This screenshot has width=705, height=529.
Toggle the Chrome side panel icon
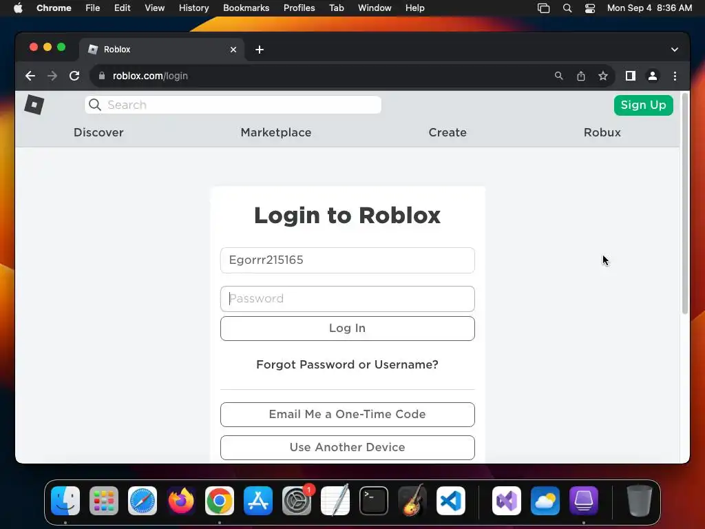tap(631, 76)
